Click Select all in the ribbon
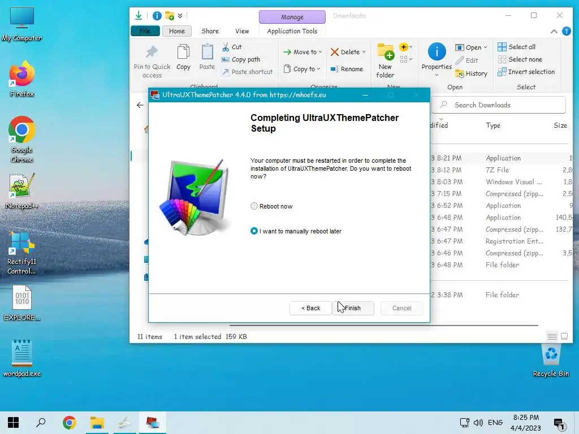This screenshot has width=579, height=434. pyautogui.click(x=517, y=47)
